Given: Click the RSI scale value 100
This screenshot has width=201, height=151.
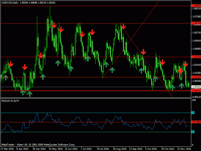Looking at the screenshot, I should [194, 100].
